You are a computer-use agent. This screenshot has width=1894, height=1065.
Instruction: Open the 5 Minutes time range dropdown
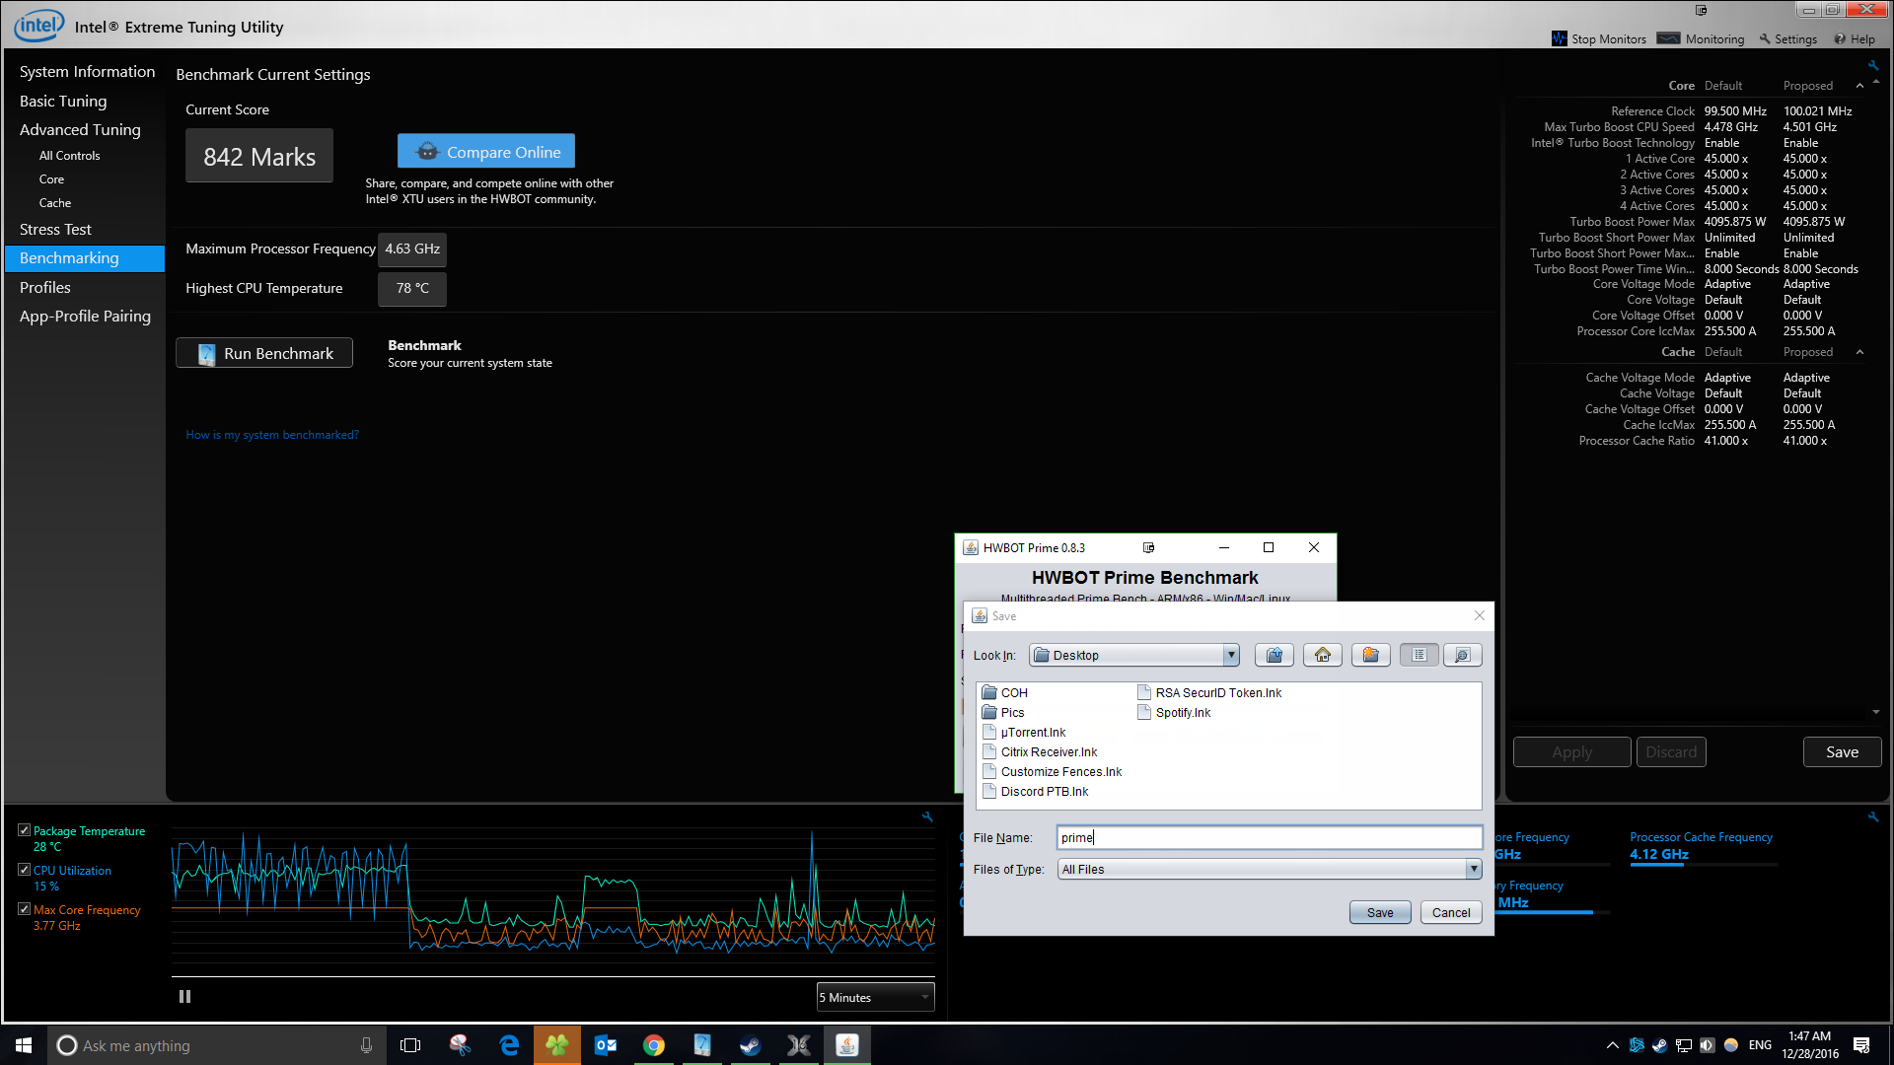click(x=875, y=997)
